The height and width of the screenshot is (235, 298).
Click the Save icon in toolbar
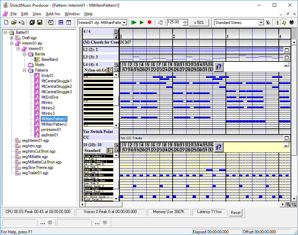click(40, 23)
